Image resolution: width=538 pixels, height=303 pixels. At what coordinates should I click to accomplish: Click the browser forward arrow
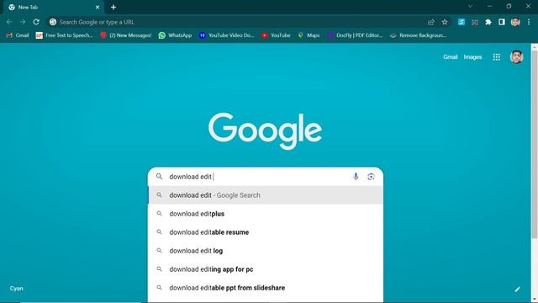[x=23, y=22]
